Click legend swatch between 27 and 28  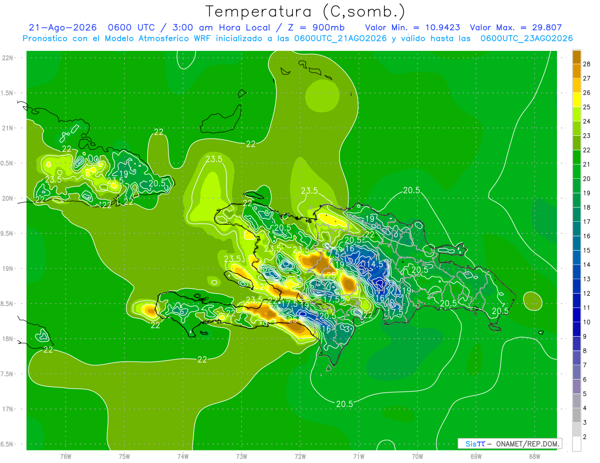point(576,71)
